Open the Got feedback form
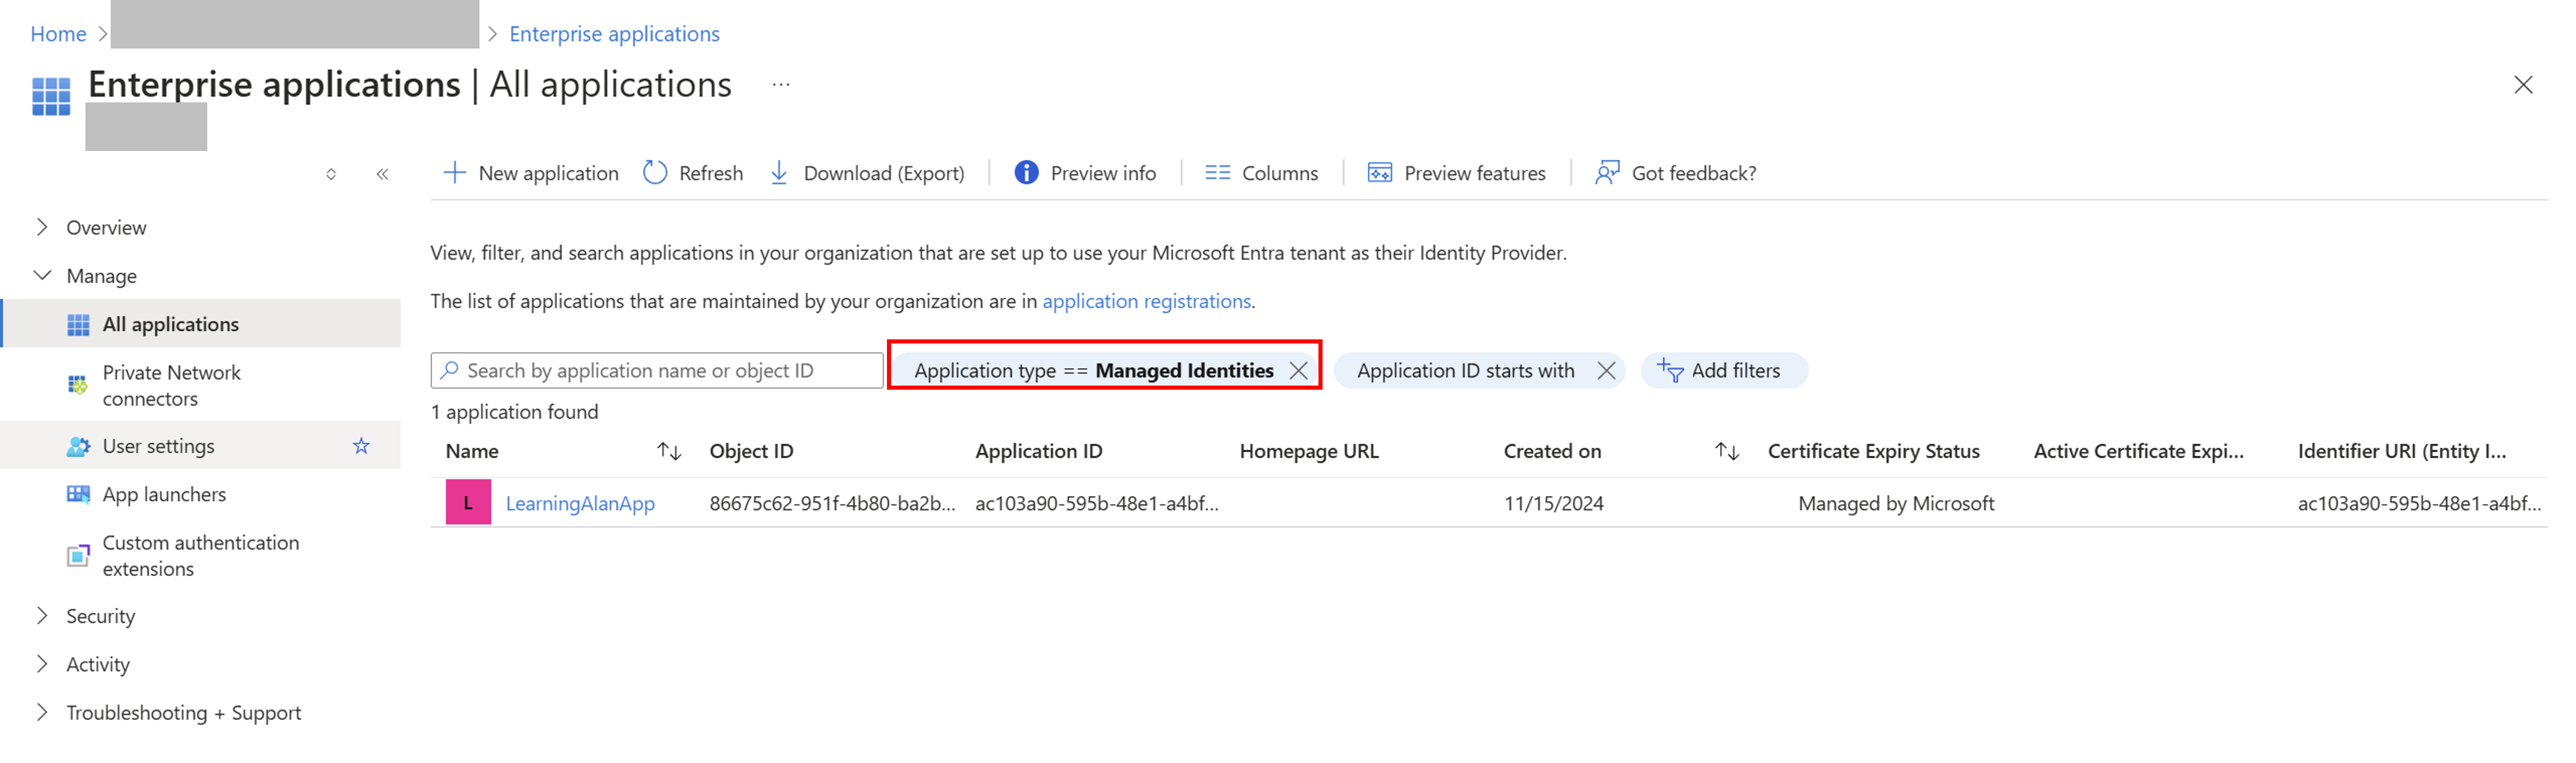The image size is (2576, 763). [x=1676, y=172]
